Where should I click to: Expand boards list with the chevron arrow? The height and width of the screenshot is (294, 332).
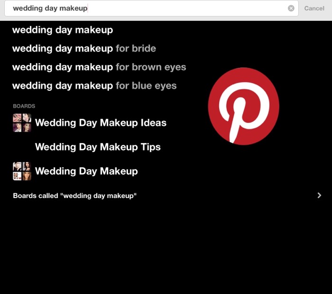(x=319, y=195)
